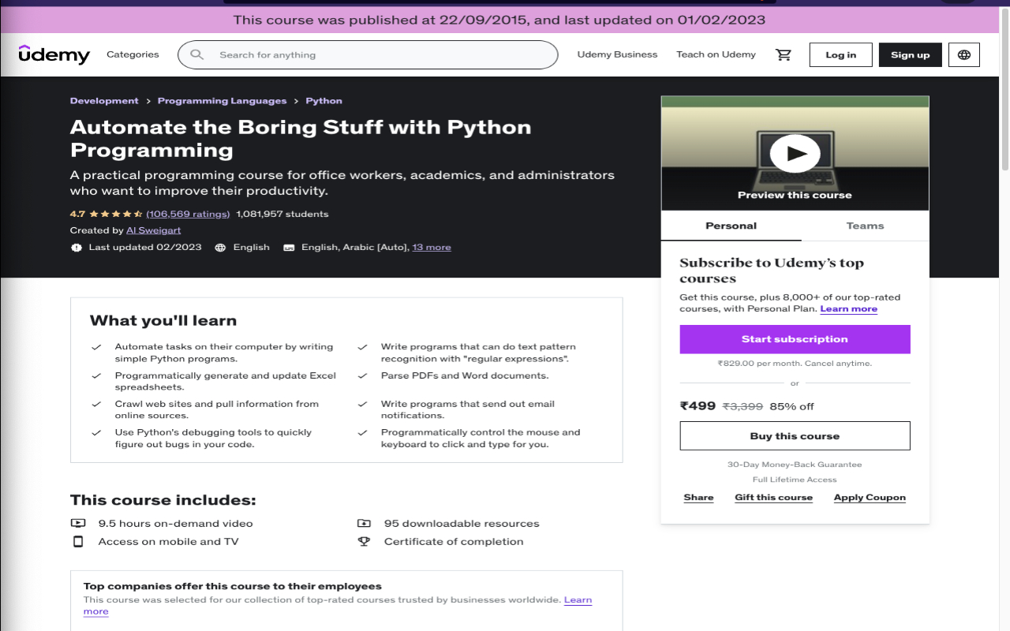Open Al Sweigart instructor link
The height and width of the screenshot is (631, 1010).
pyautogui.click(x=153, y=230)
